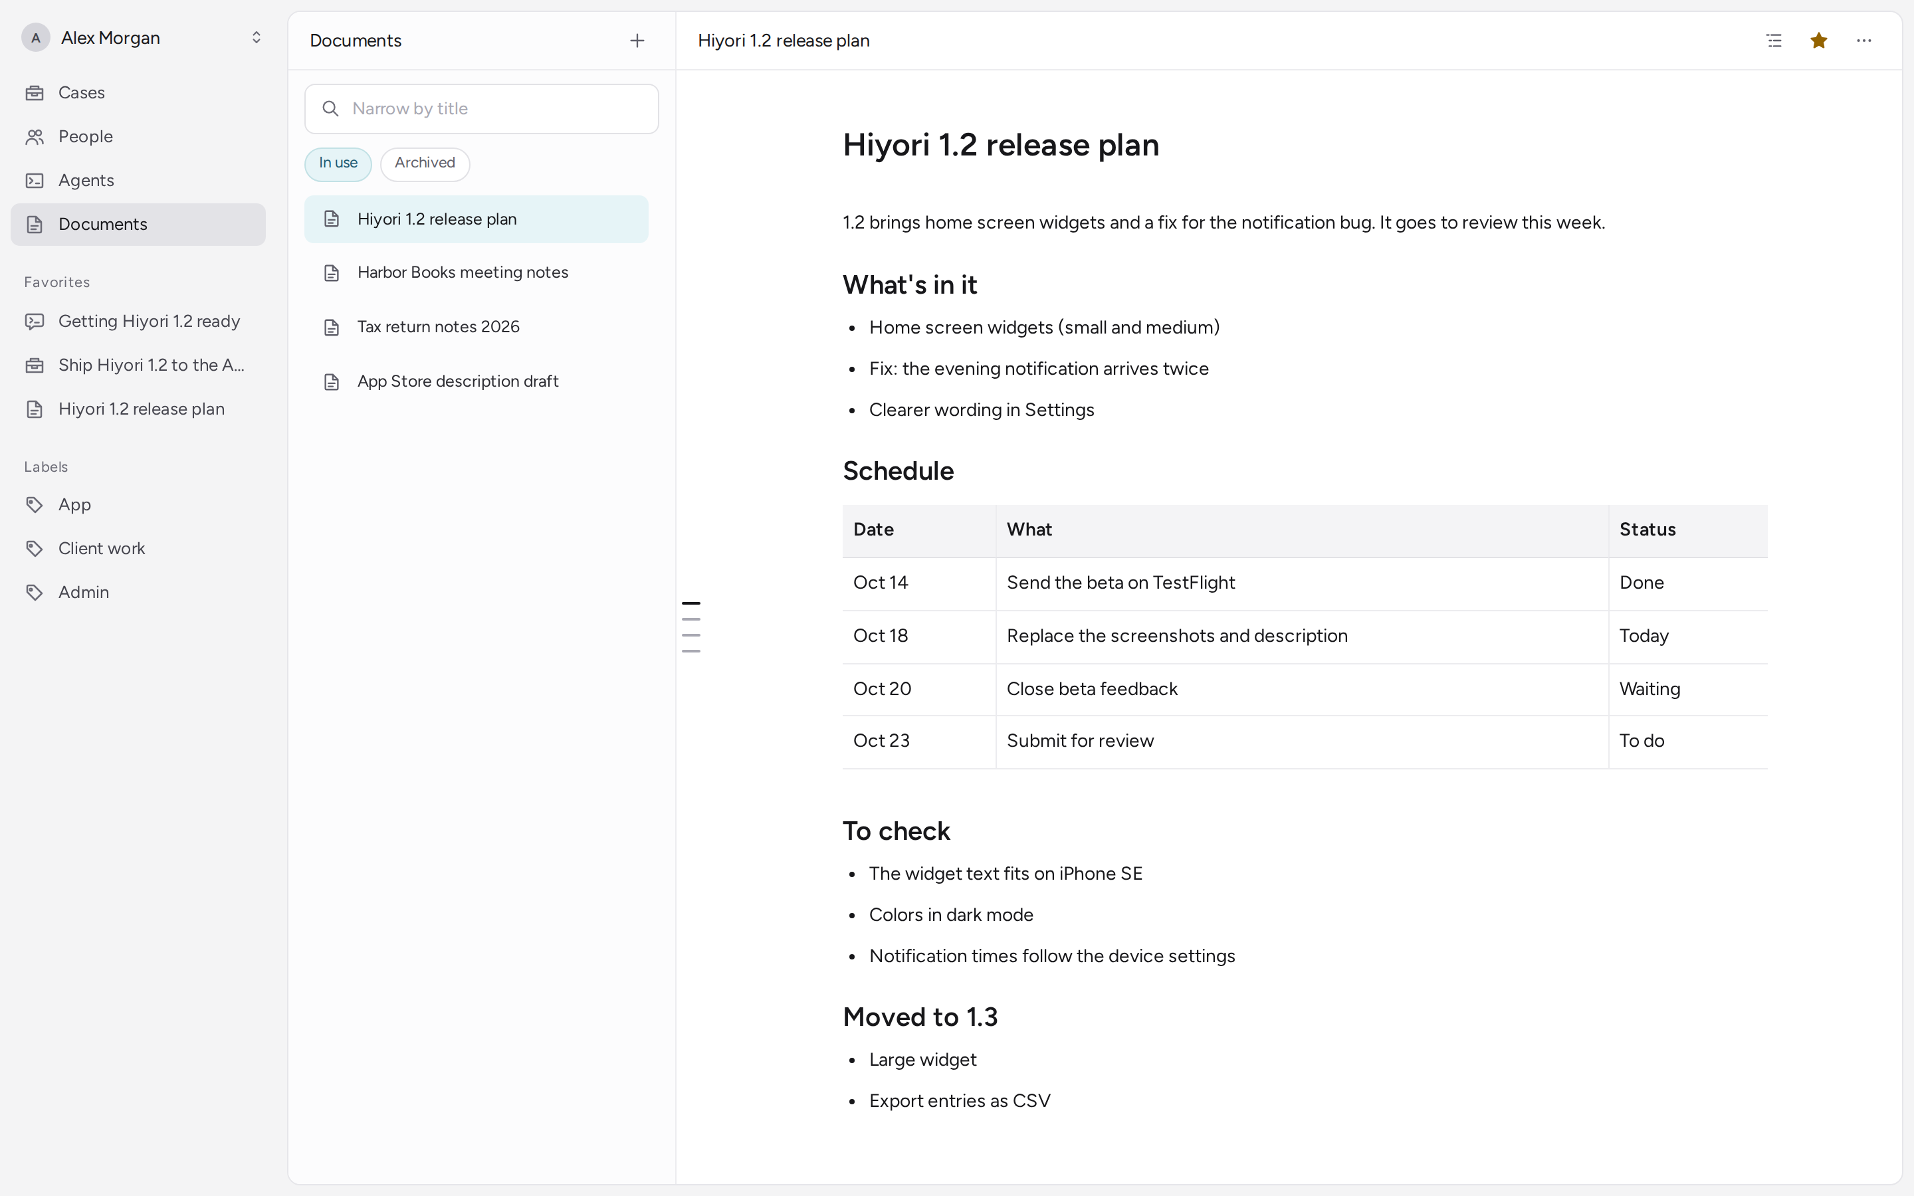Filter by the Client work label
Screen dimensions: 1914x1196
click(138, 549)
